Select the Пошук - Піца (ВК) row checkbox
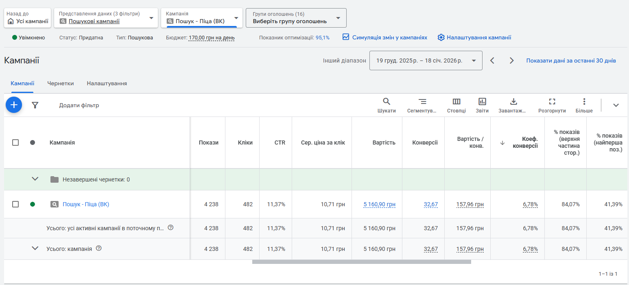This screenshot has width=629, height=285. pos(15,204)
